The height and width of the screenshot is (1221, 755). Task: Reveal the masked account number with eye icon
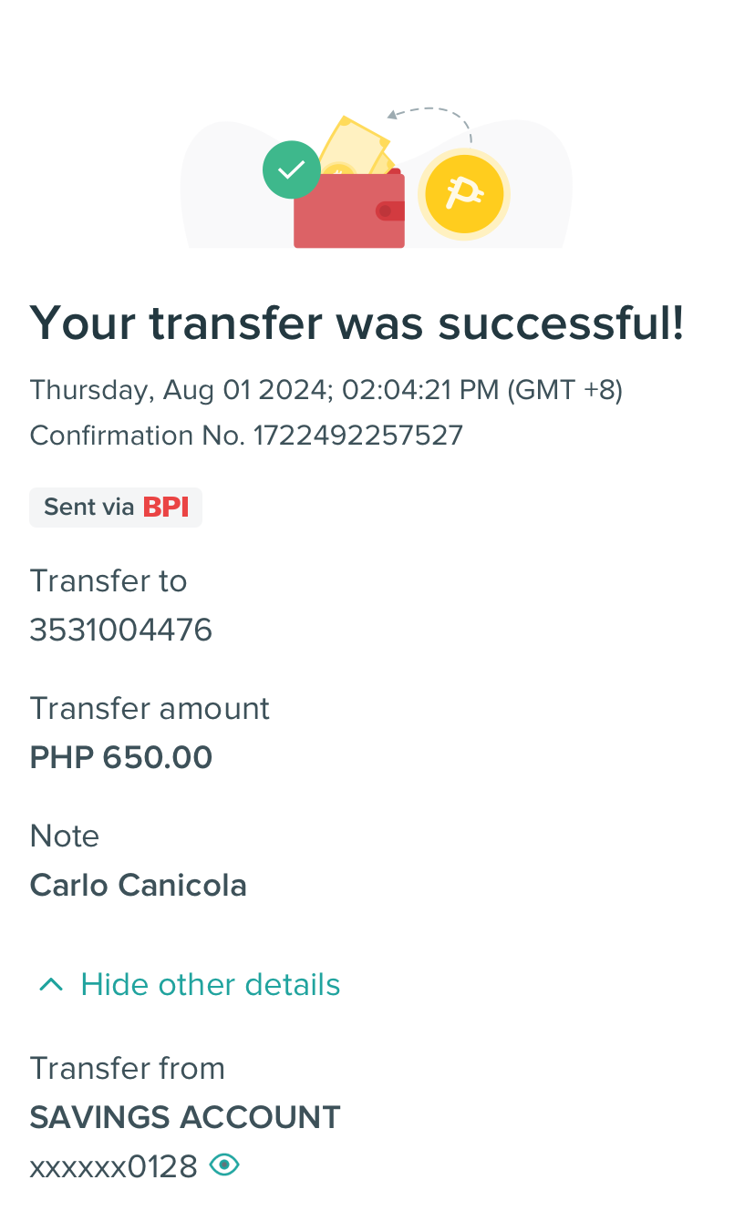(x=224, y=1165)
